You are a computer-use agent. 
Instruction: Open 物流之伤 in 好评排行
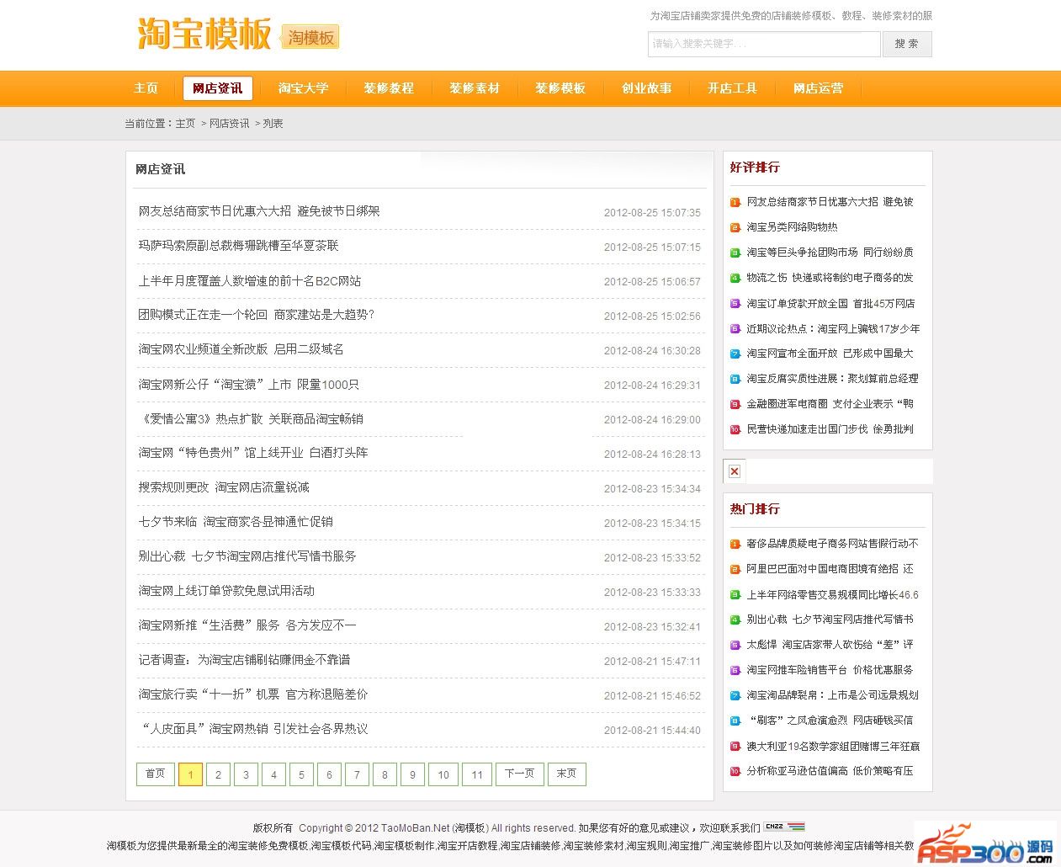coord(830,278)
